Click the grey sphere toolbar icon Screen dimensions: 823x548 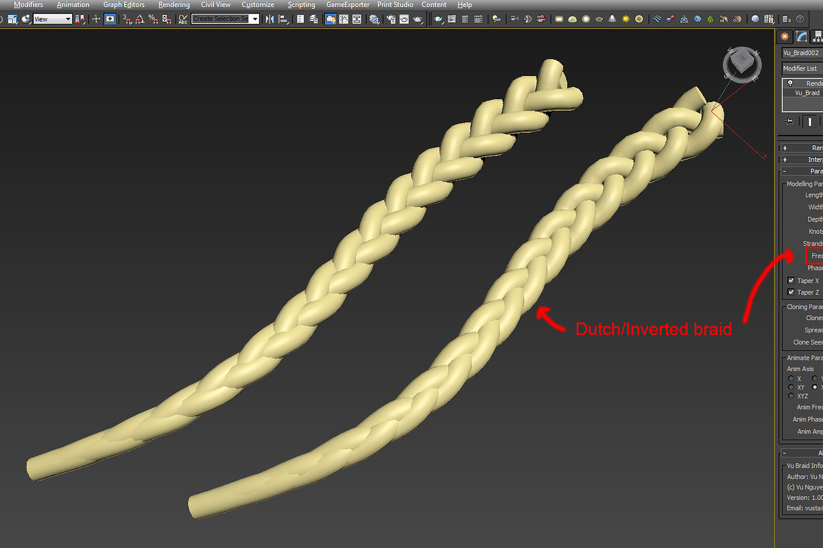[755, 19]
